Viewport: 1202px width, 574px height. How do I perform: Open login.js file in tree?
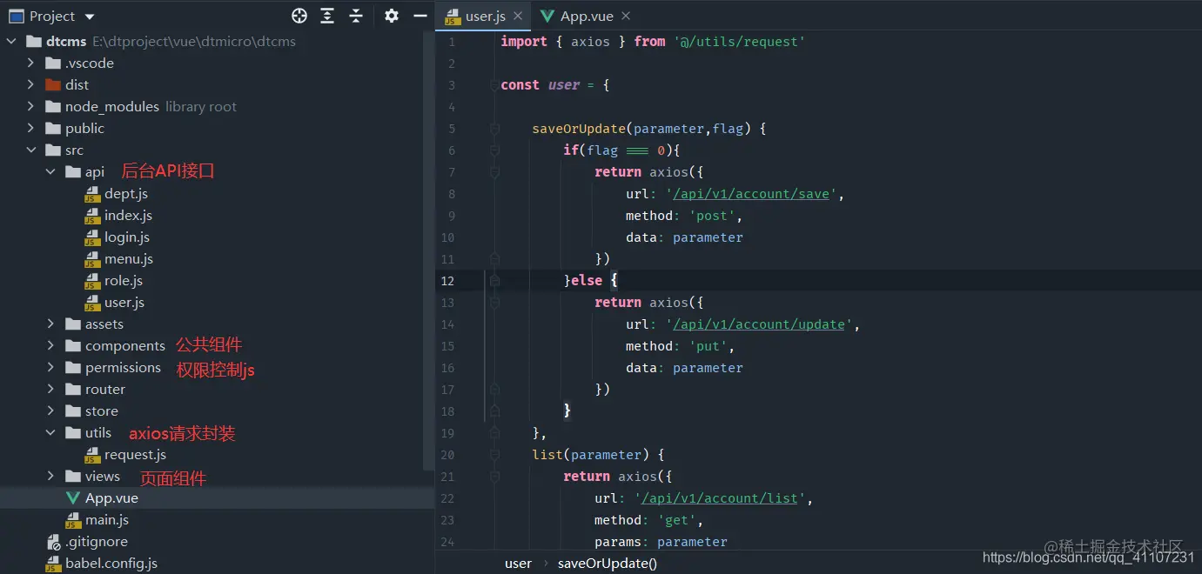click(x=127, y=237)
